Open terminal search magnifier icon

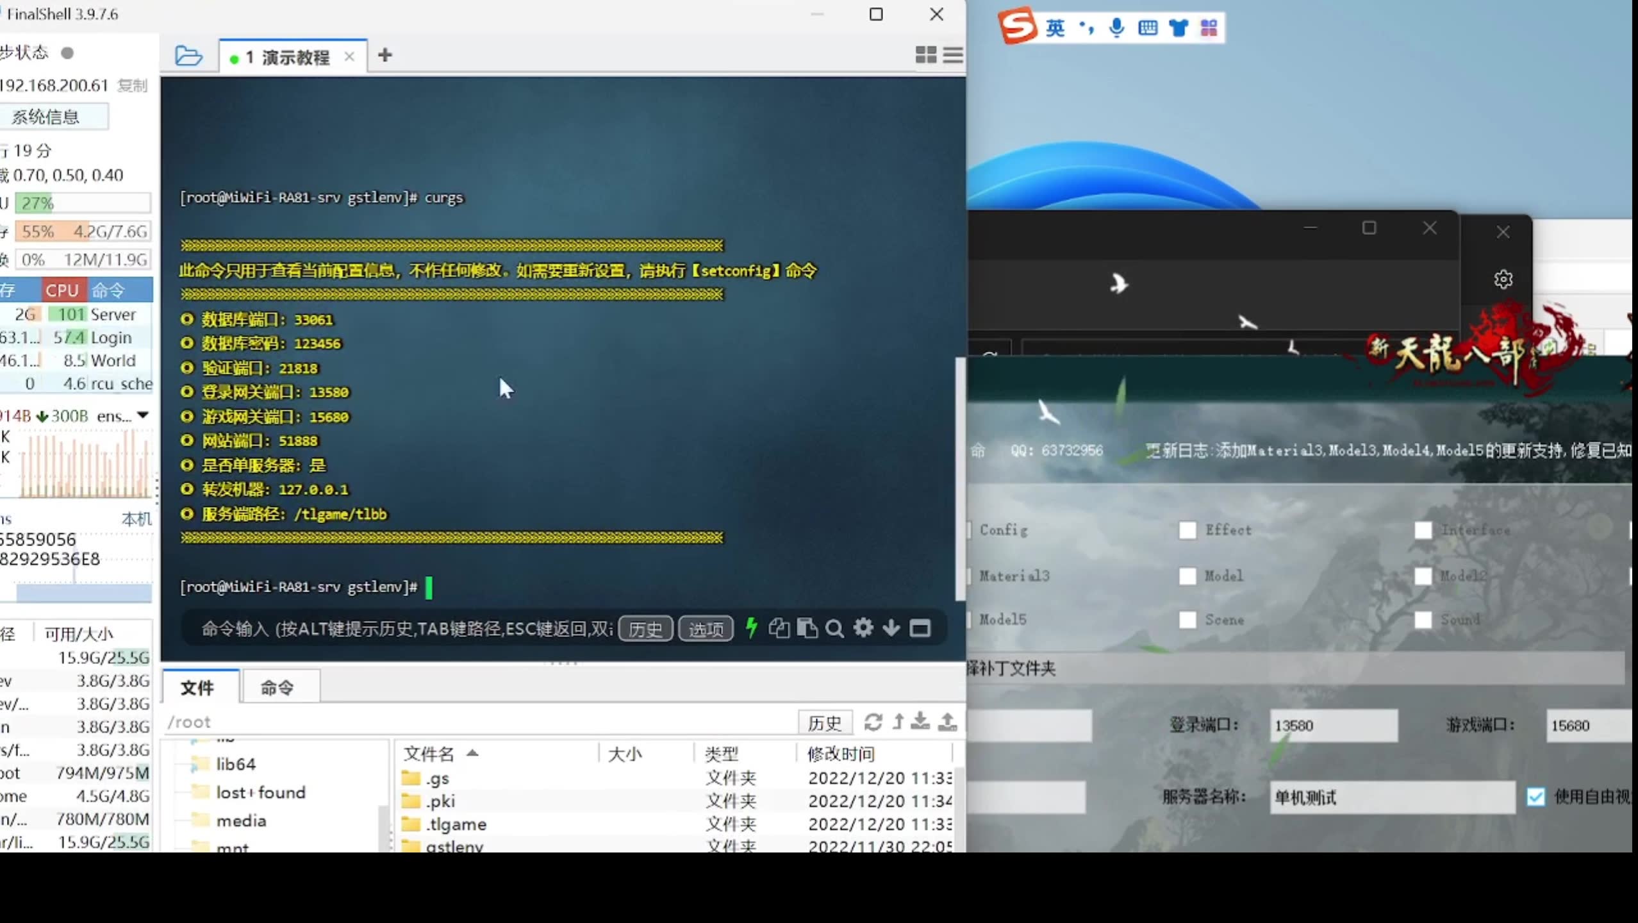(834, 628)
